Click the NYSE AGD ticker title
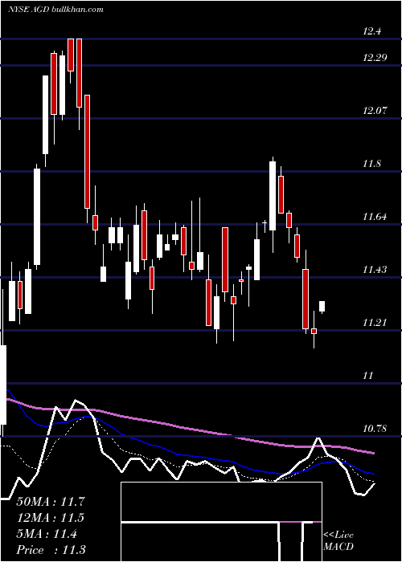 [x=55, y=9]
